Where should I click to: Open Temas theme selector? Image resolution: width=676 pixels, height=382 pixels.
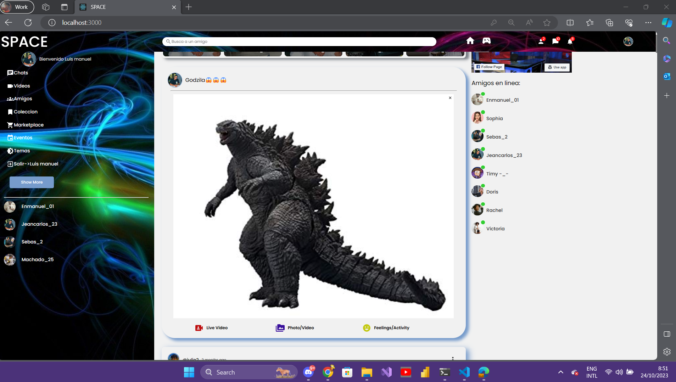pos(19,151)
